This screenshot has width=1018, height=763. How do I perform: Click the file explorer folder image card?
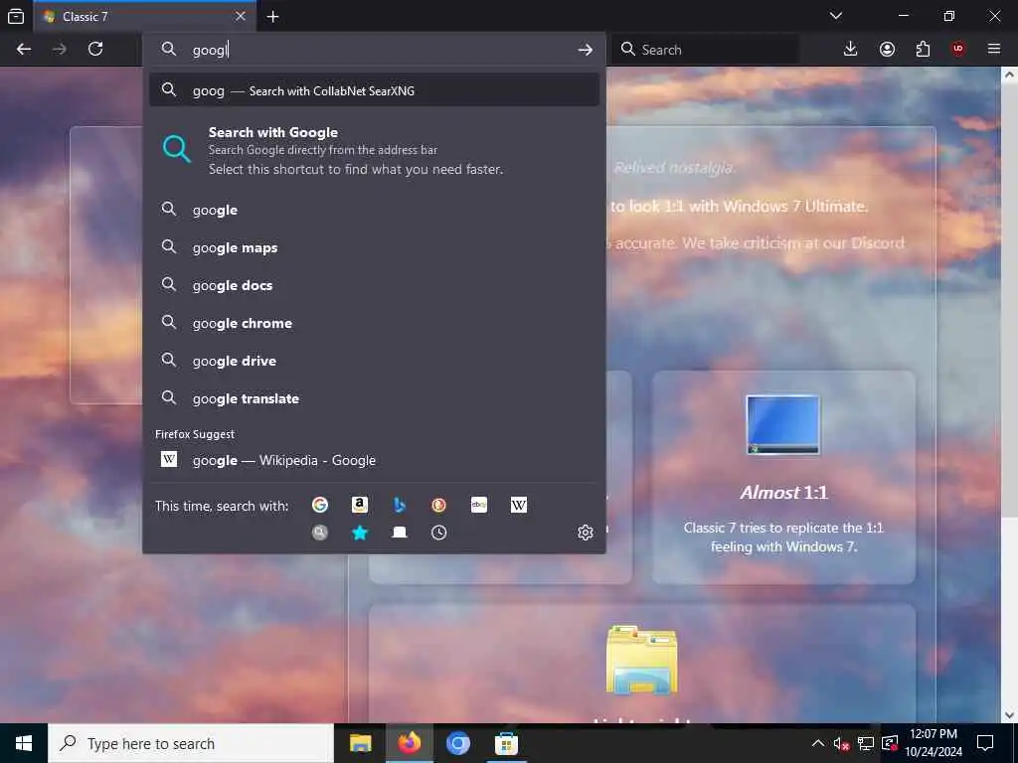(x=642, y=664)
